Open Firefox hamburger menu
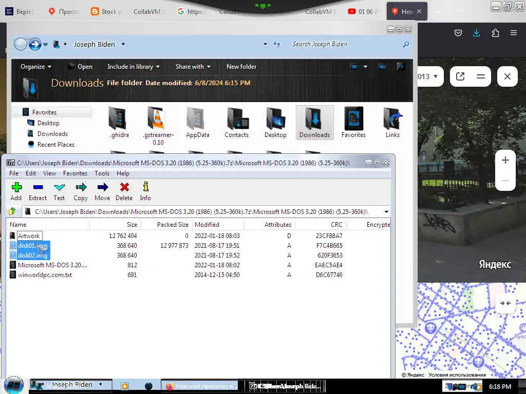The image size is (526, 394). pos(514,33)
